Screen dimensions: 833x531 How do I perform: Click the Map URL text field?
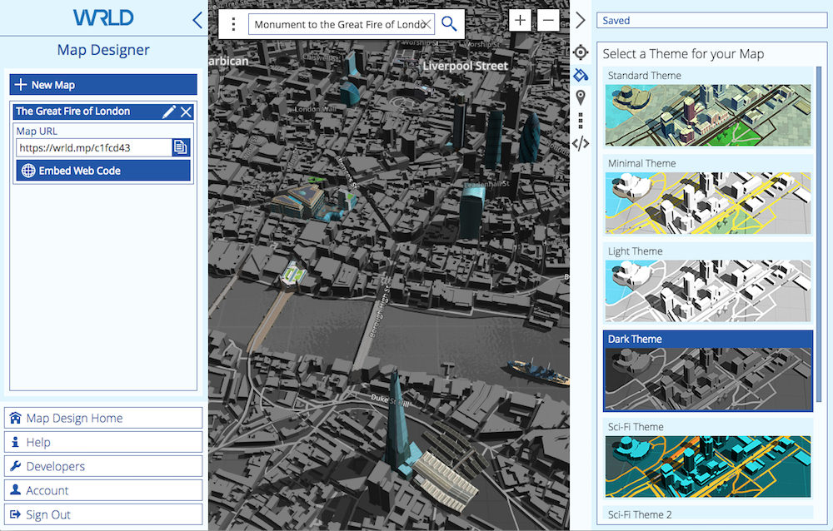(x=93, y=147)
